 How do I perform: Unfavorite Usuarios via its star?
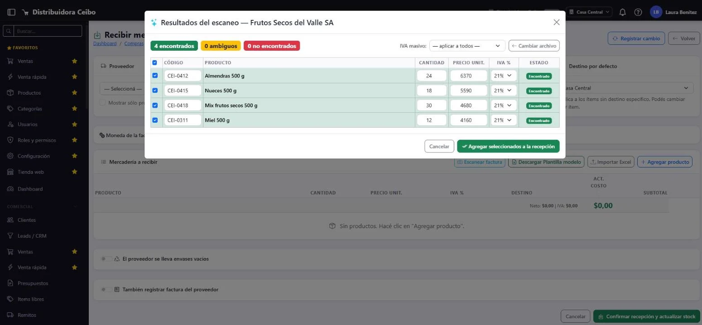tap(74, 124)
